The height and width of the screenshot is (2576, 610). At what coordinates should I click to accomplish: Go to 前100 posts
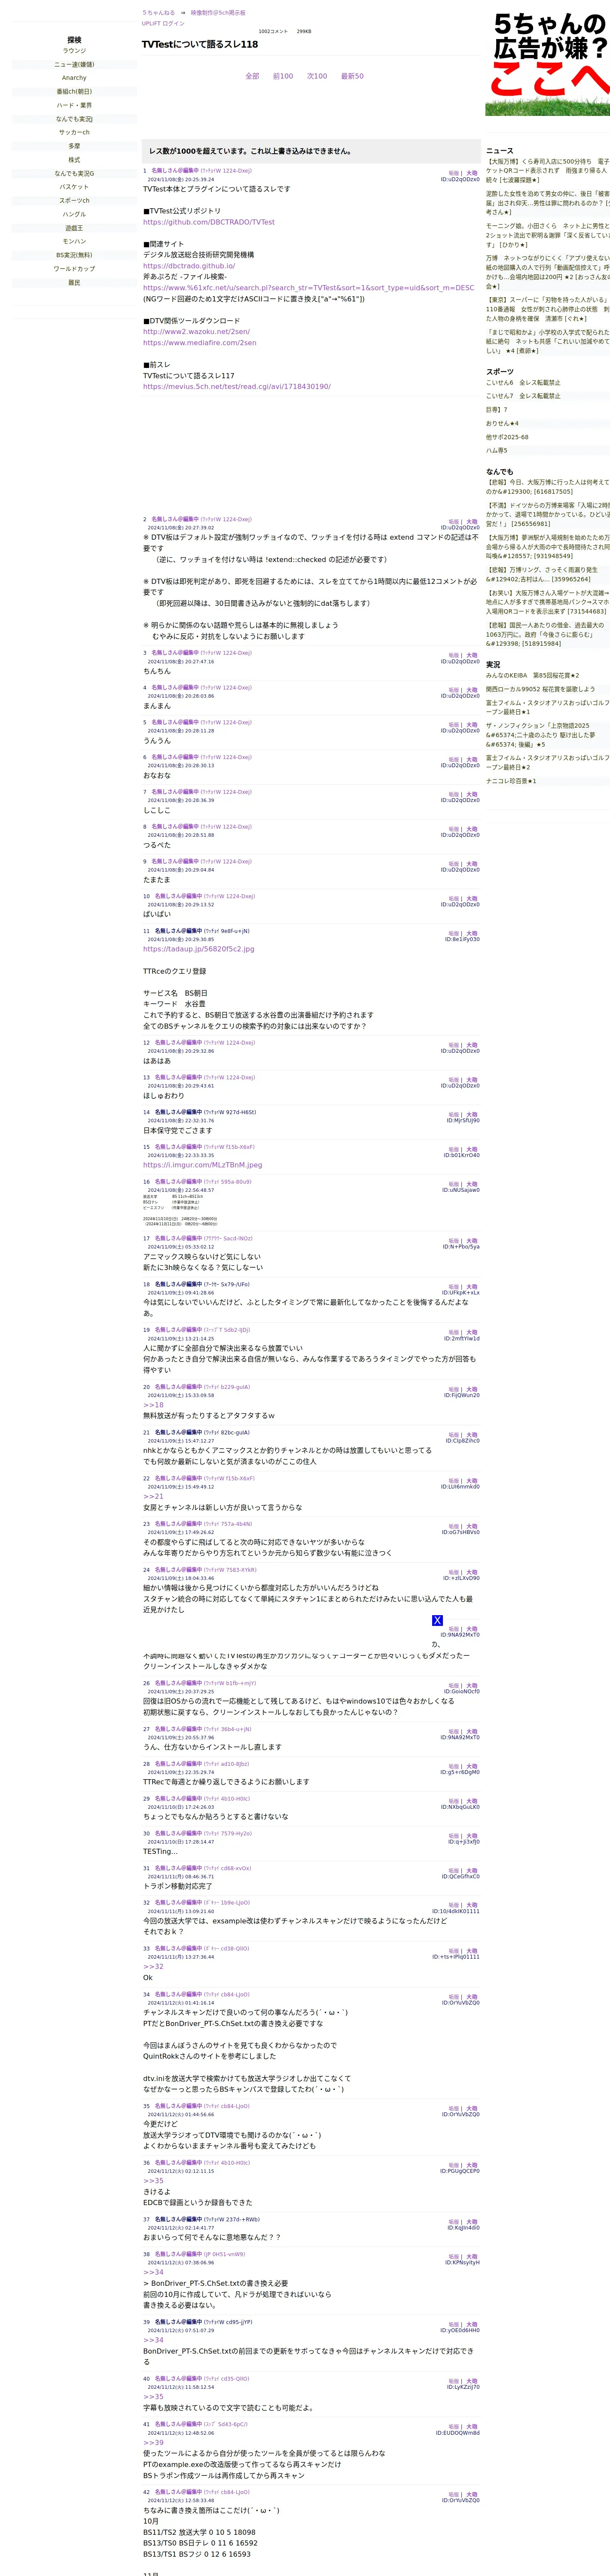click(283, 76)
